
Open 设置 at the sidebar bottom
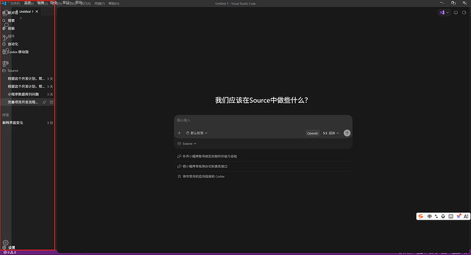(x=9, y=247)
